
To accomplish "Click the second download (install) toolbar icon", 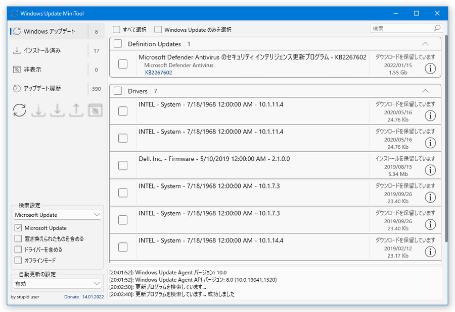I will pos(57,110).
